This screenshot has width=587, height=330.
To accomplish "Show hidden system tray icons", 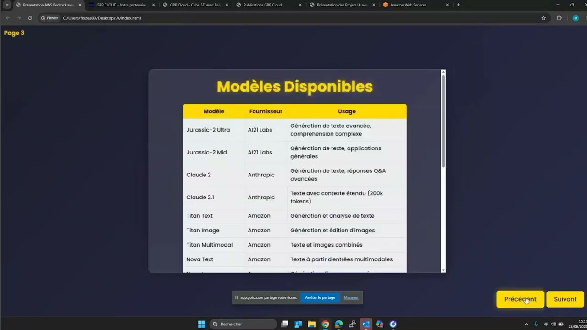I will click(x=526, y=324).
